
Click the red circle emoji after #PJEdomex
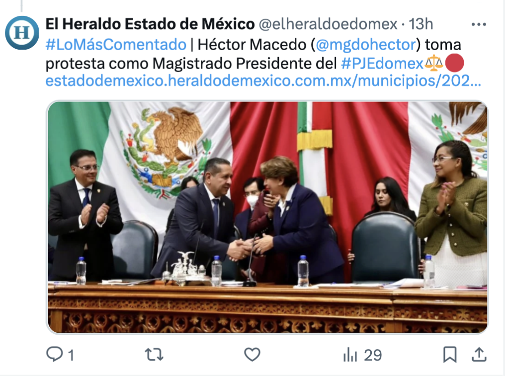click(454, 63)
